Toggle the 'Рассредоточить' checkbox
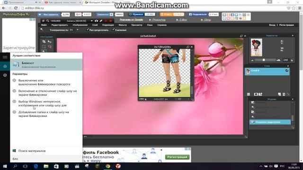Image resolution: width=303 pixels, height=170 pixels. [x=87, y=29]
